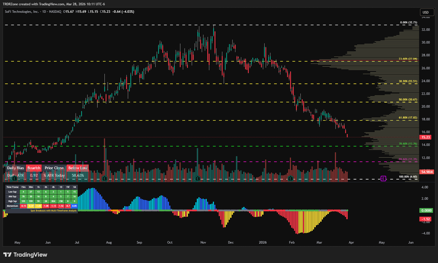Click the High Sqz value 559
Viewport: 438px width, 263px height.
point(31,201)
